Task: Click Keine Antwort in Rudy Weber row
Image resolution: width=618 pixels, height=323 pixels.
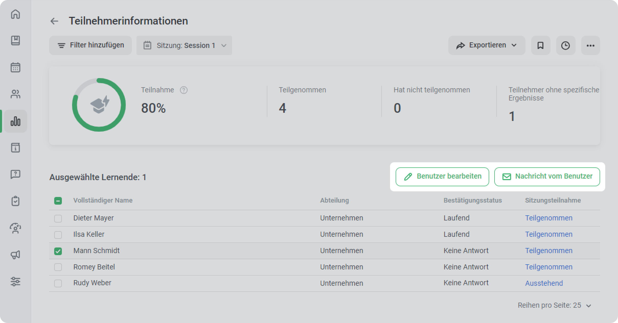Action: tap(466, 283)
